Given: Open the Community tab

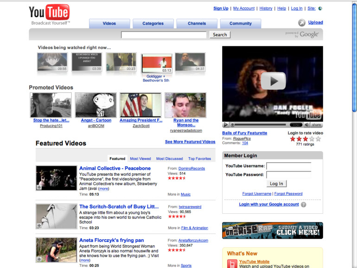Looking at the screenshot, I should point(241,24).
